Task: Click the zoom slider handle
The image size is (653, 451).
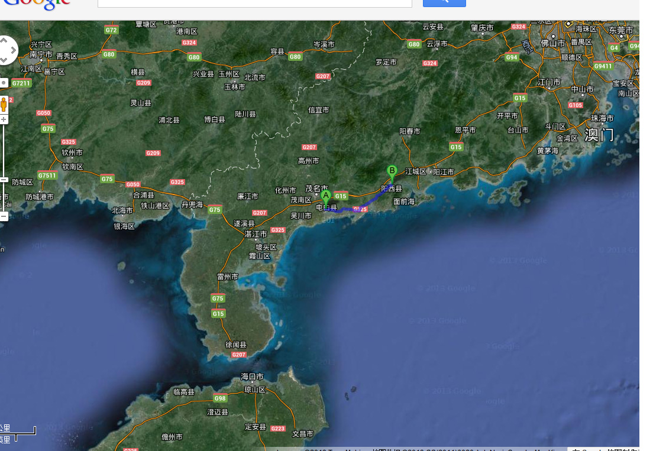Action: [x=4, y=179]
